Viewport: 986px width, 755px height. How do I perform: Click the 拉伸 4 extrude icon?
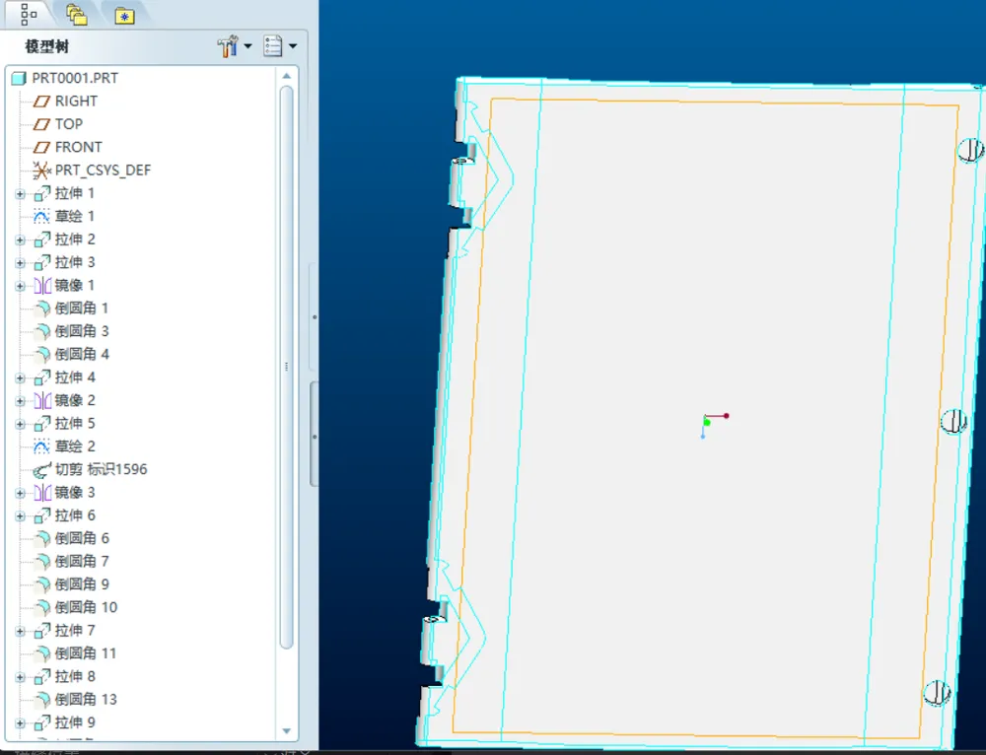(42, 377)
